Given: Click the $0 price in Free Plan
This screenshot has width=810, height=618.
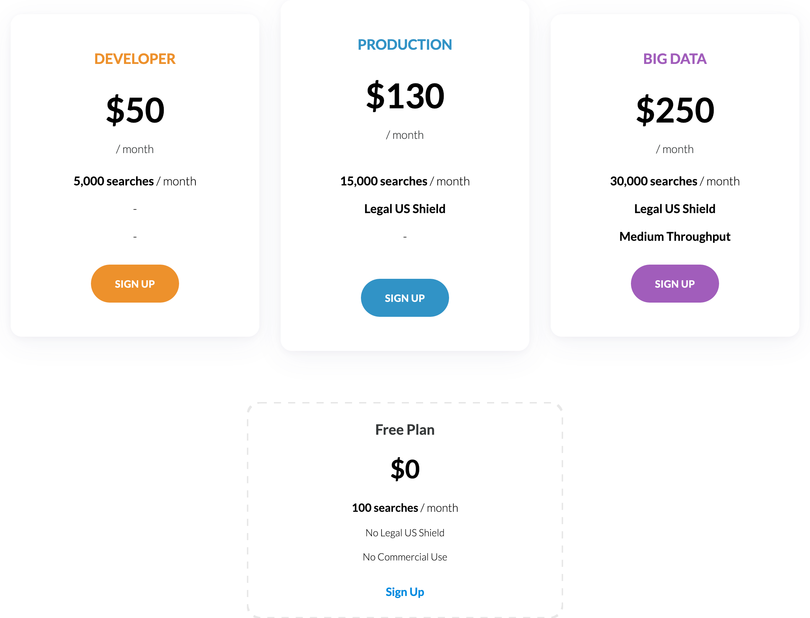Looking at the screenshot, I should (x=405, y=469).
